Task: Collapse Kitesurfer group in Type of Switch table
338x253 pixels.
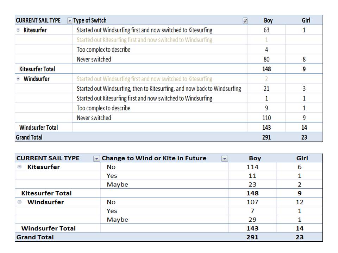Action: point(18,30)
